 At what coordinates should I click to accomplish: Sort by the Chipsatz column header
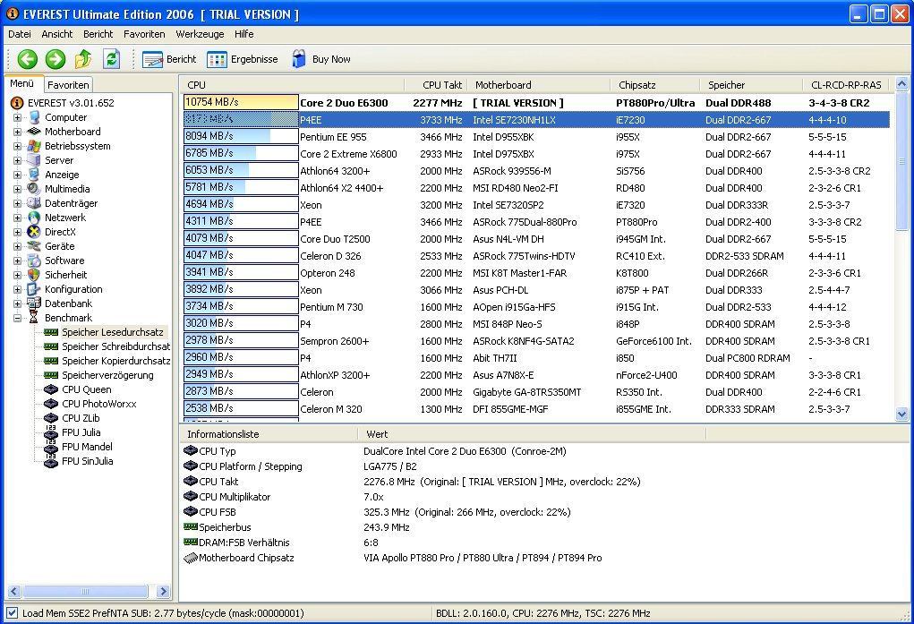tap(655, 84)
